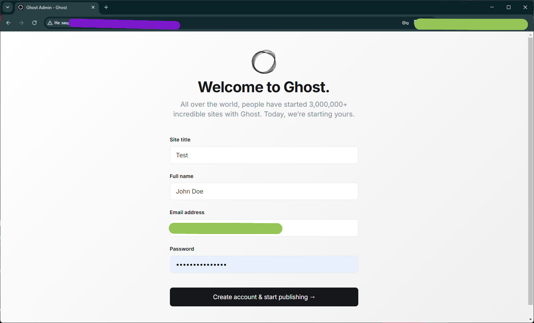
Task: Open the tab search dropdown arrow
Action: coord(8,7)
